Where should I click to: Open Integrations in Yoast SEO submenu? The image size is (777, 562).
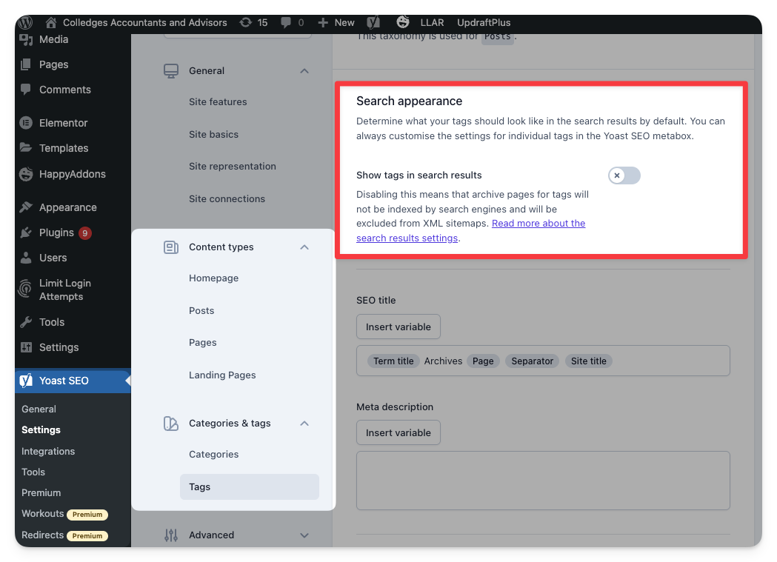[48, 451]
